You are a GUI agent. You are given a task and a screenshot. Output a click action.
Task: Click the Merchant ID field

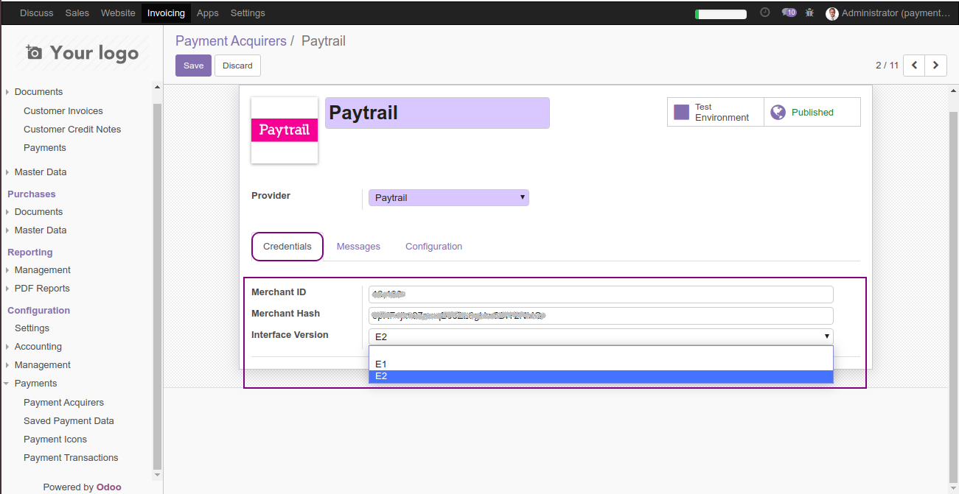tap(601, 294)
